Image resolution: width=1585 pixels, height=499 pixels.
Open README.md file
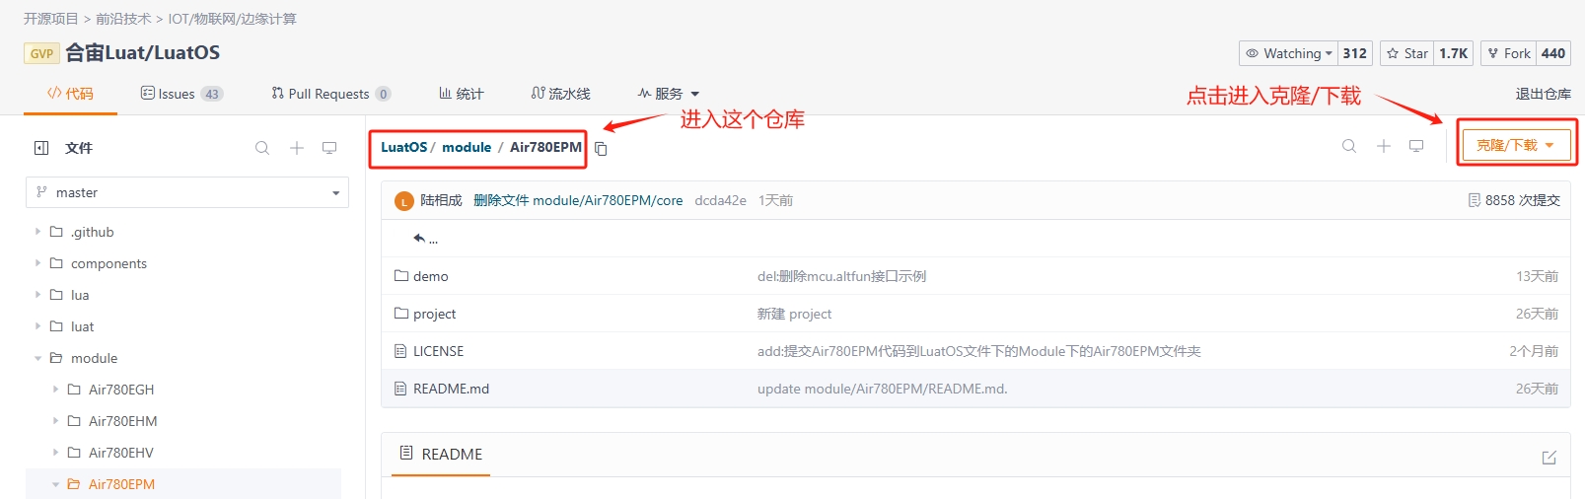click(451, 389)
